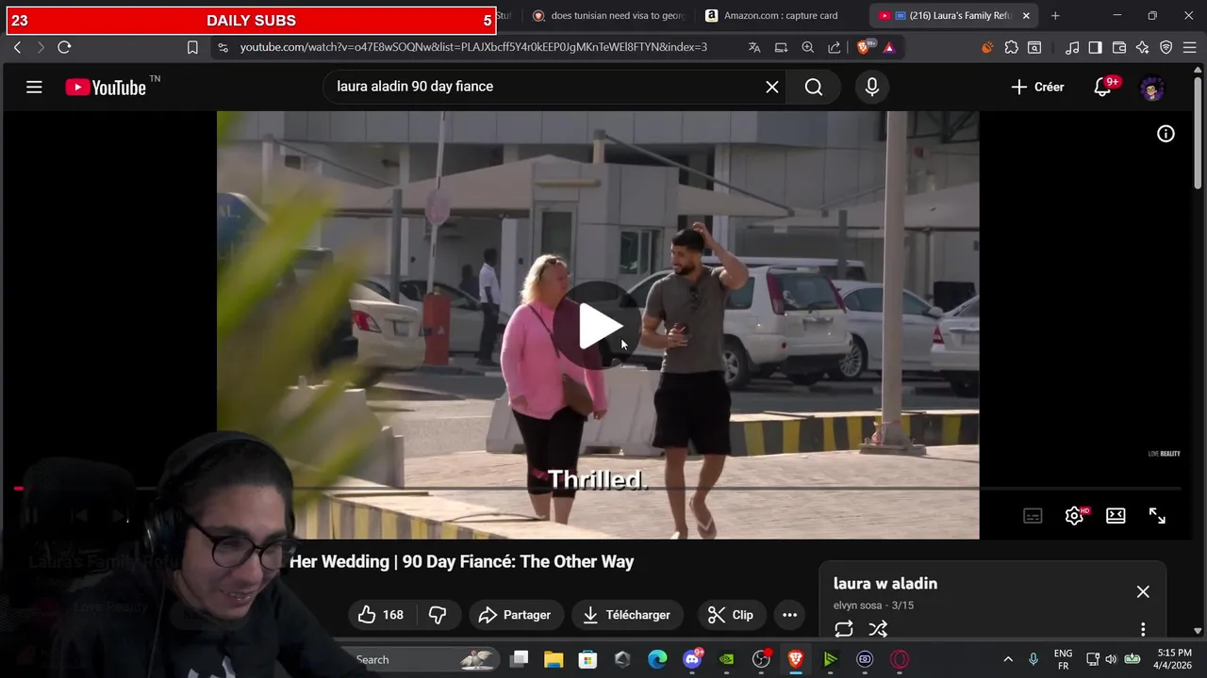Download video with Télécharger button
The width and height of the screenshot is (1207, 678).
click(626, 615)
